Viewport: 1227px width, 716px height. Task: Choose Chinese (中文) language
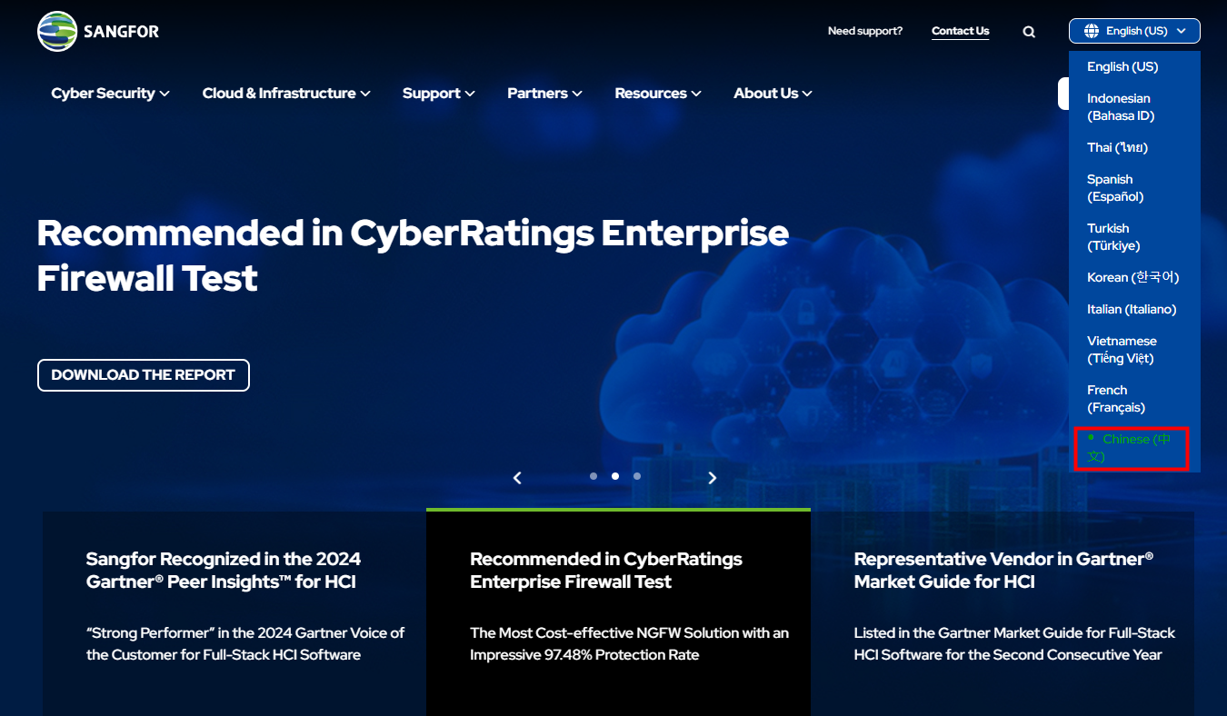click(1132, 448)
